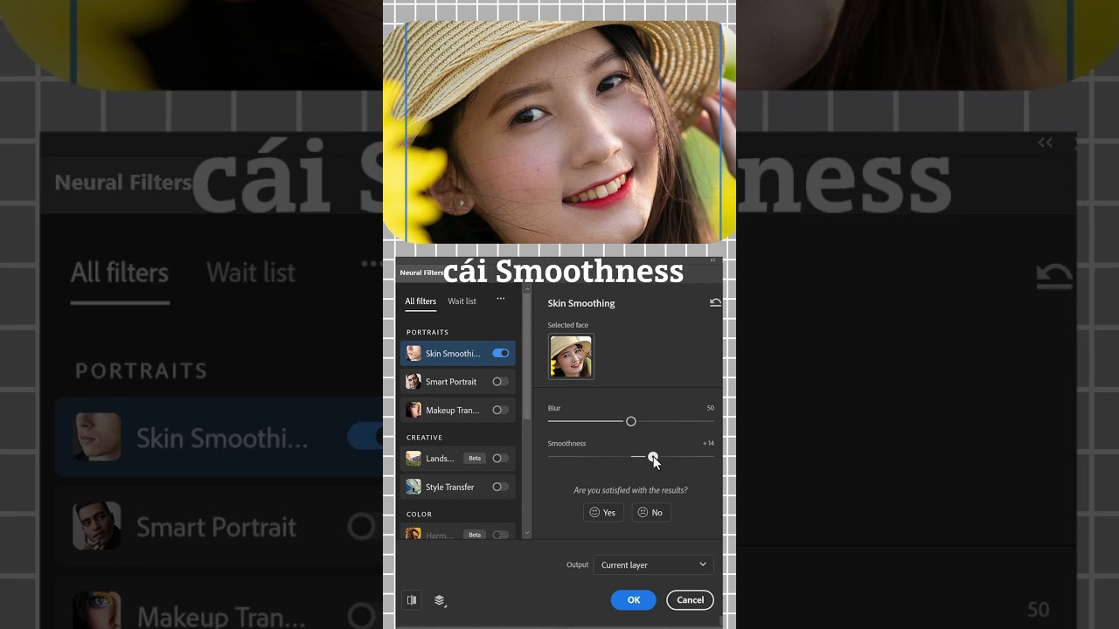Image resolution: width=1119 pixels, height=629 pixels.
Task: Click the Makeup Transfer filter thumbnail icon
Action: coord(414,410)
